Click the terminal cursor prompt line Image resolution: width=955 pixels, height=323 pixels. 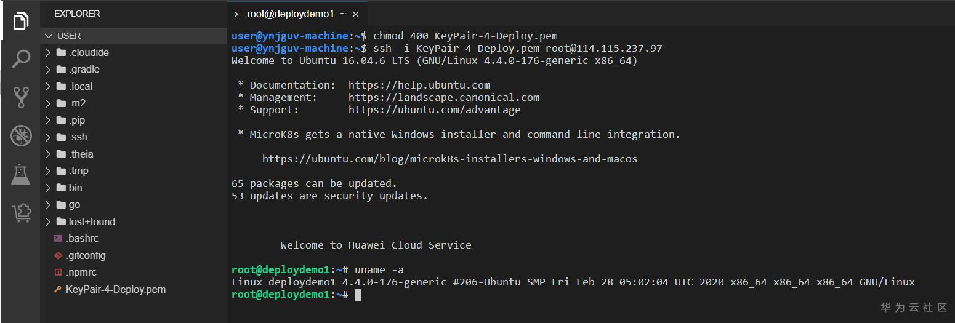pos(358,295)
